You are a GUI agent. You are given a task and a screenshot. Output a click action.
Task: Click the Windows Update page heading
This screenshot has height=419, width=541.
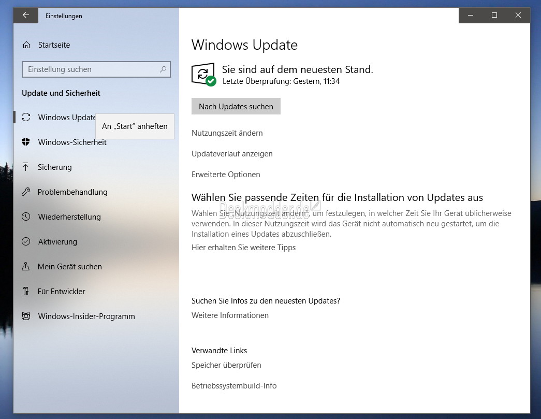pyautogui.click(x=245, y=45)
